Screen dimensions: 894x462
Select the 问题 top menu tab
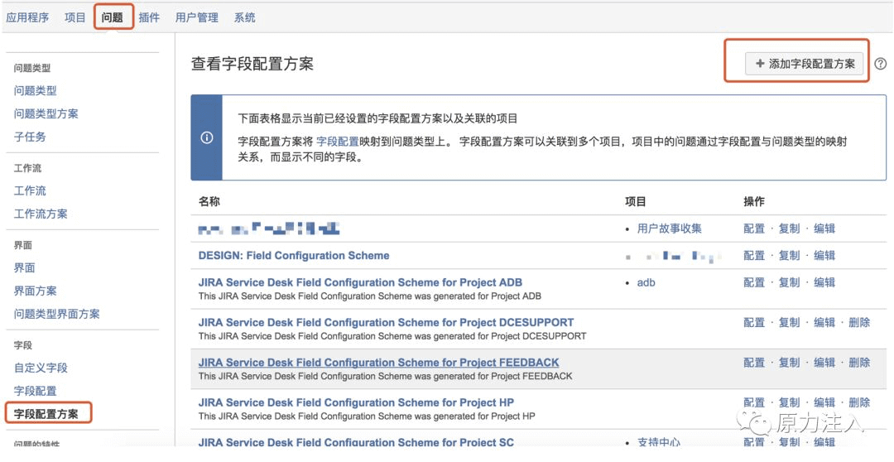pyautogui.click(x=113, y=17)
